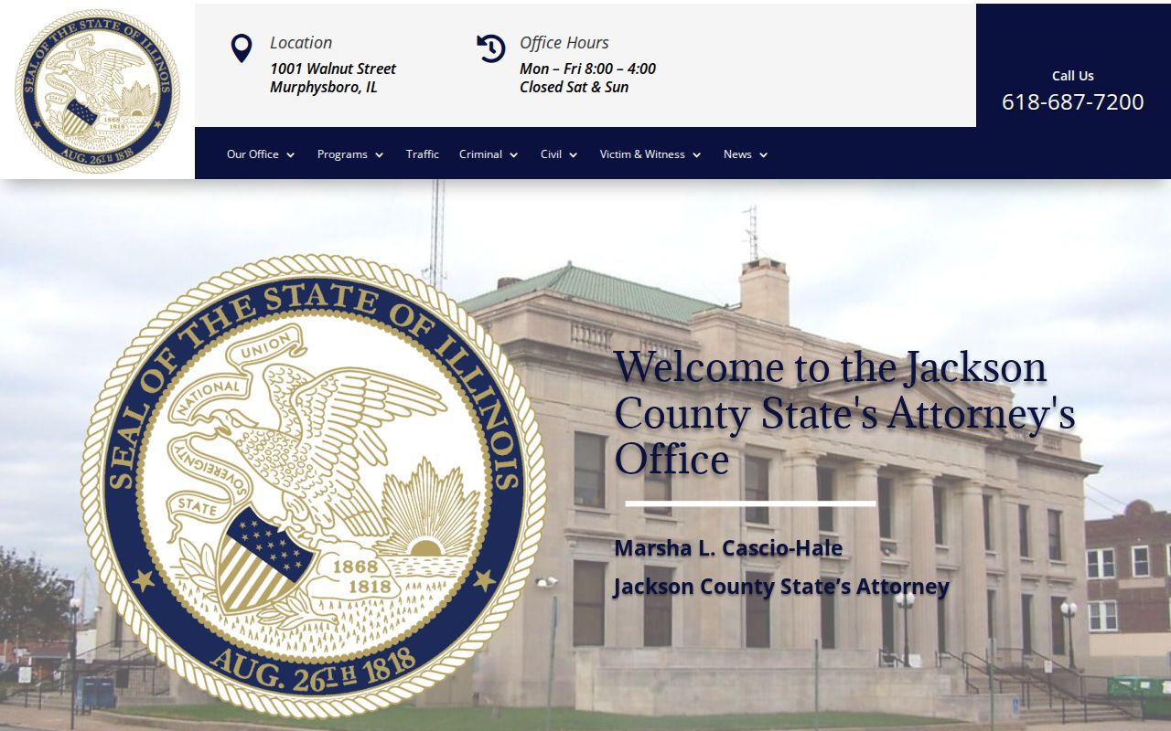Click the large Illinois seal in hero banner
The height and width of the screenshot is (731, 1171).
tap(314, 487)
